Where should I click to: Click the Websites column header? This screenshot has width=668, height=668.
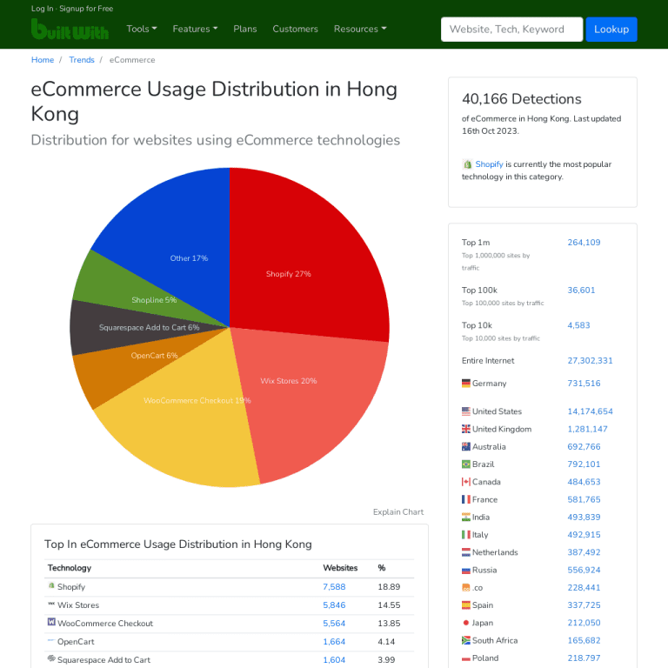340,568
